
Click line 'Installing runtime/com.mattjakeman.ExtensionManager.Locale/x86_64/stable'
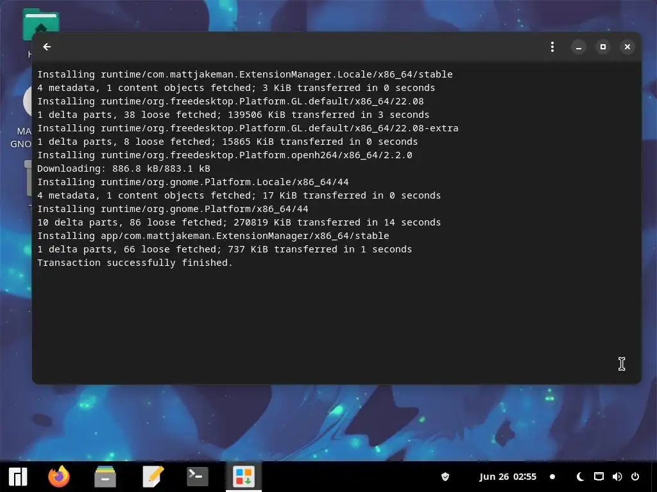[244, 74]
